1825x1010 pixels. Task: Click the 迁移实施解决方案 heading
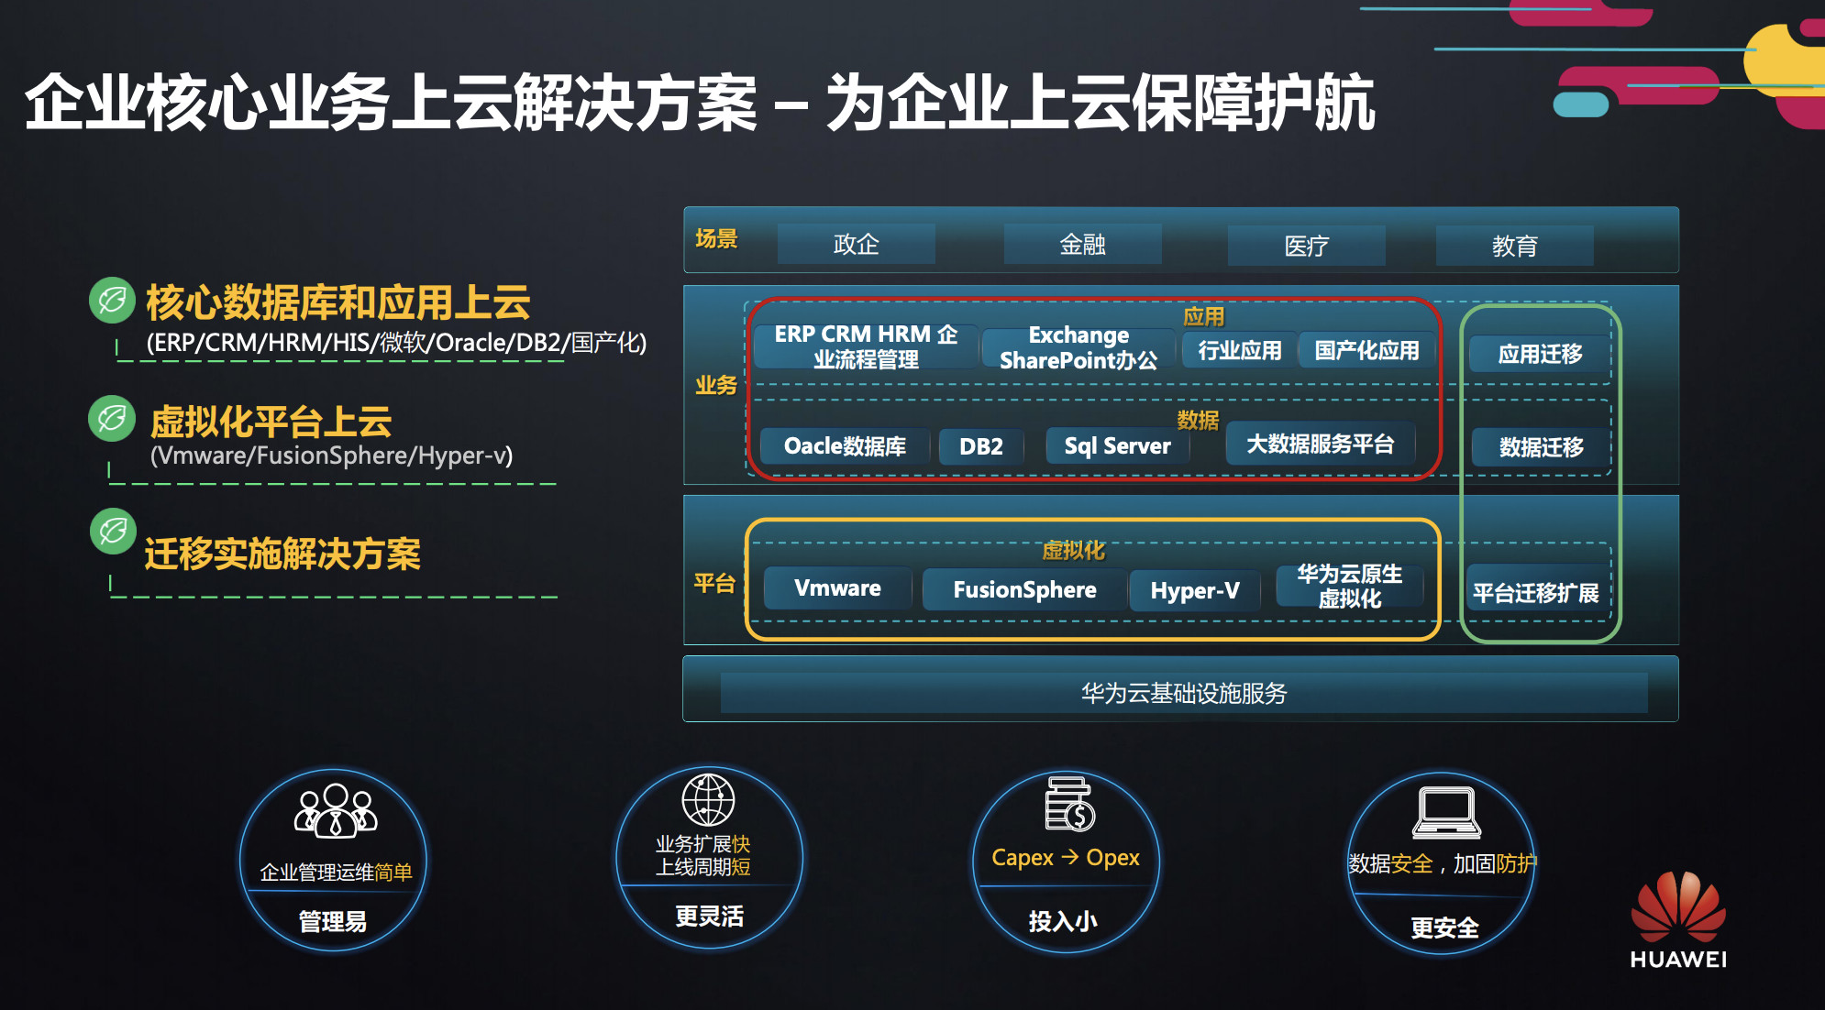[x=282, y=554]
